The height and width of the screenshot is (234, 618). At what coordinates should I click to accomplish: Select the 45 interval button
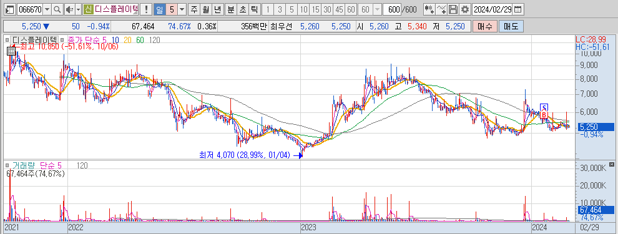[339, 9]
